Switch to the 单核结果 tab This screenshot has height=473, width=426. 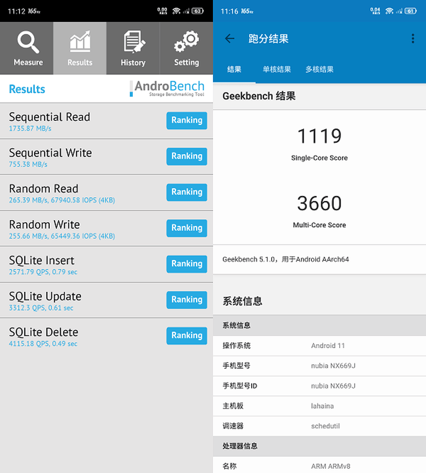(x=277, y=70)
